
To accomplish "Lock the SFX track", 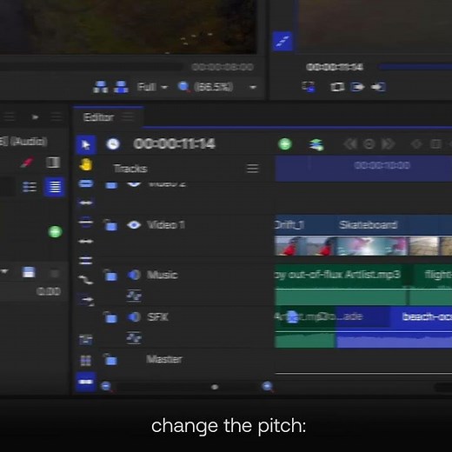I will (x=110, y=317).
